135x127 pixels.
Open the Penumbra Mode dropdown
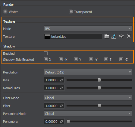point(88,114)
